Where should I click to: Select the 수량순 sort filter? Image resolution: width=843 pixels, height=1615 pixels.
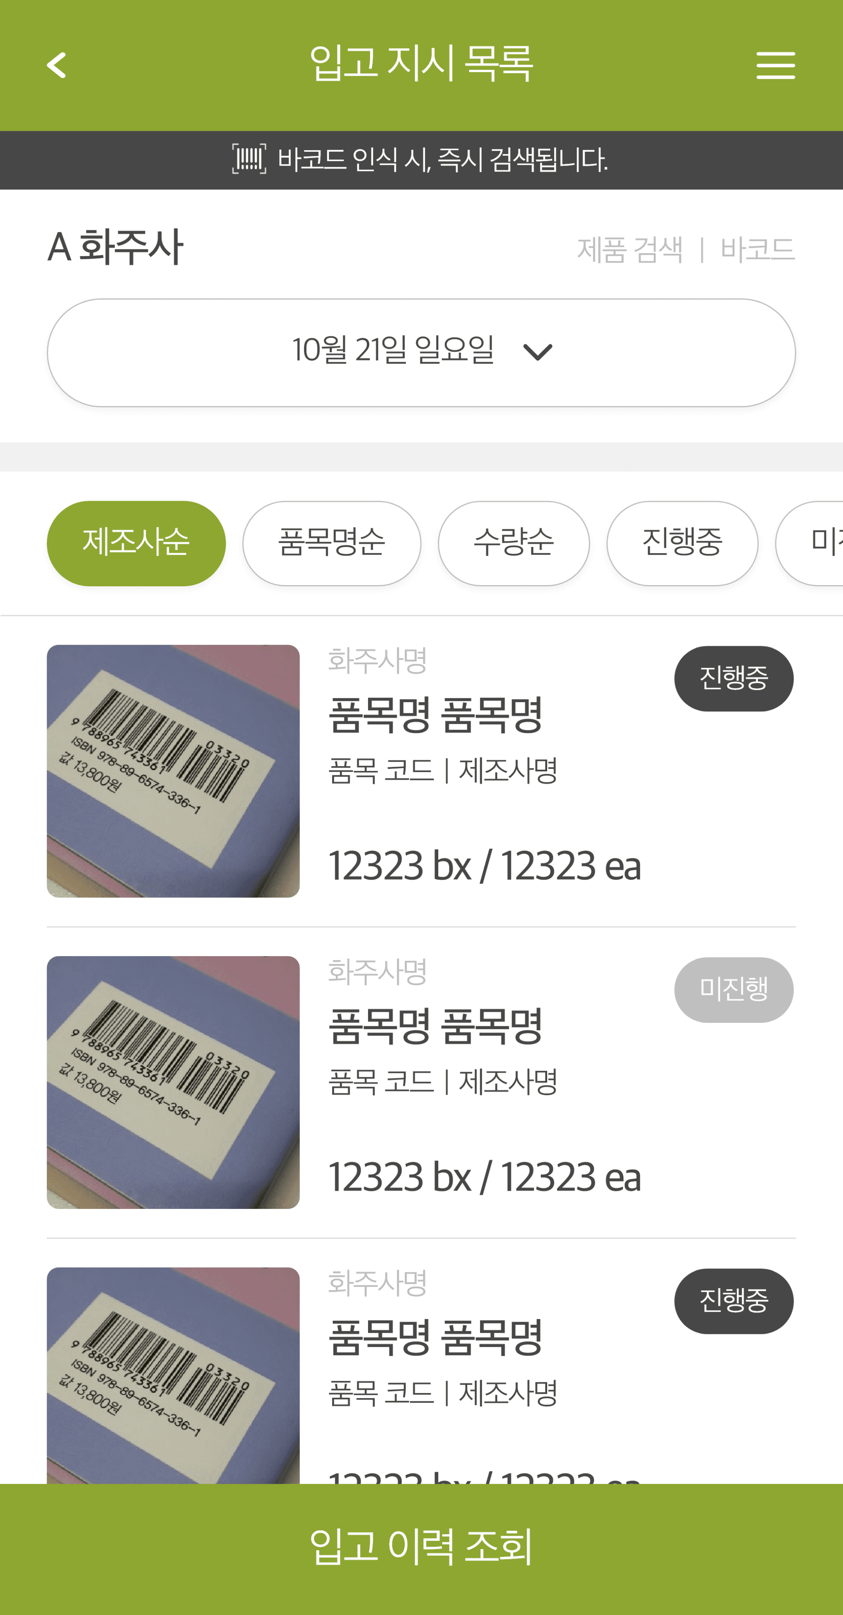(513, 543)
